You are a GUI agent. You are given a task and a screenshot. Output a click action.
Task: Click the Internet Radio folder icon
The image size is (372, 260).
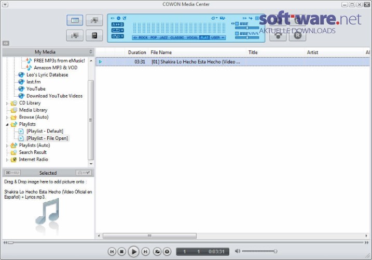pos(14,159)
